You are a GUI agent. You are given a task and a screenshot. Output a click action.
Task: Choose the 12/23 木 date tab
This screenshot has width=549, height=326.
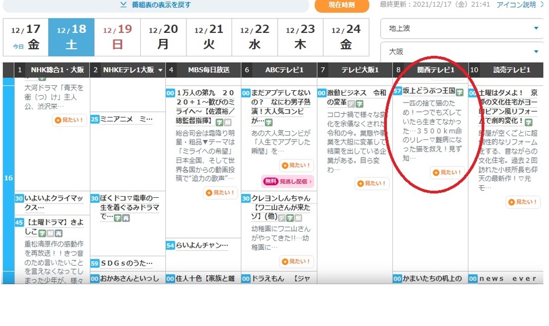[x=300, y=37]
